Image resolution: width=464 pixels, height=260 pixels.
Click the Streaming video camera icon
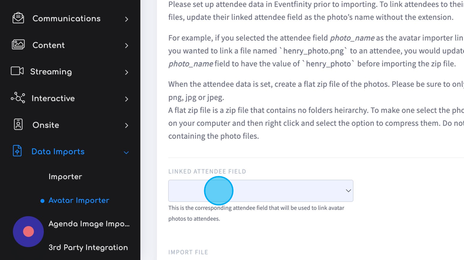(17, 71)
